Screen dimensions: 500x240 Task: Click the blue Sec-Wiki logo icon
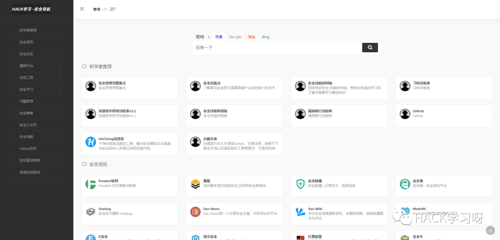[300, 212]
